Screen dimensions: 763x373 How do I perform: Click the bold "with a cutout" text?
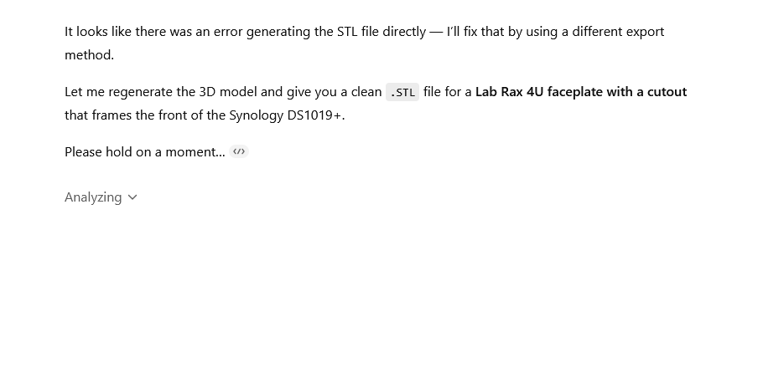[x=646, y=92]
